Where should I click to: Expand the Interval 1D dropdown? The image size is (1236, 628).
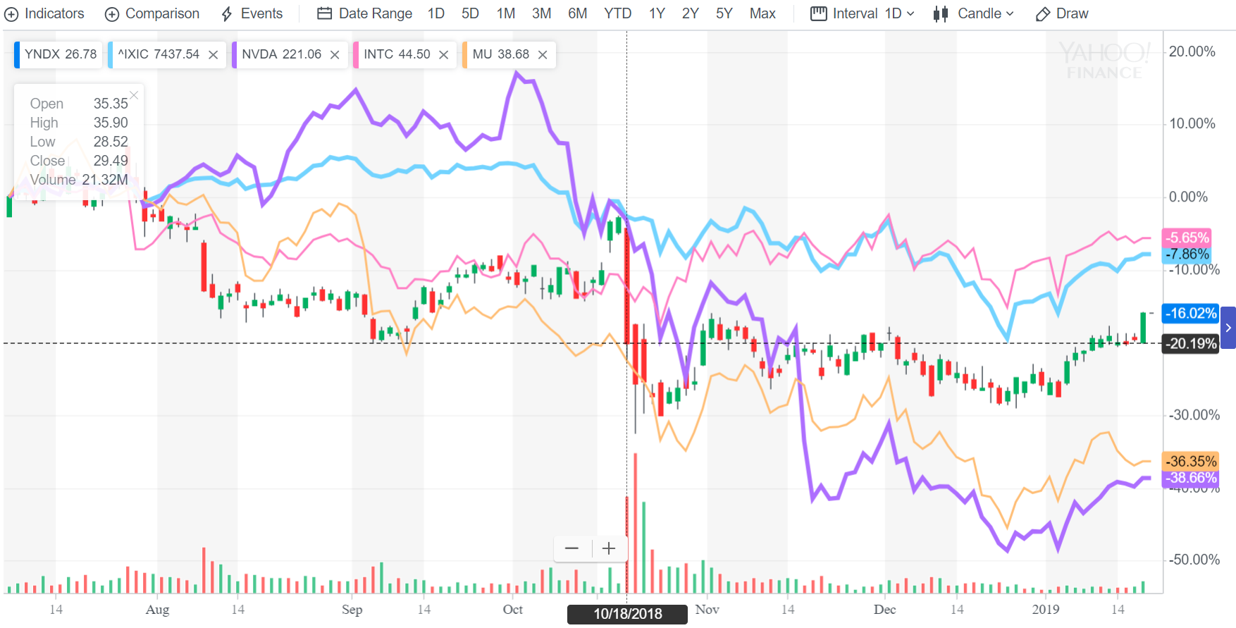click(x=863, y=13)
